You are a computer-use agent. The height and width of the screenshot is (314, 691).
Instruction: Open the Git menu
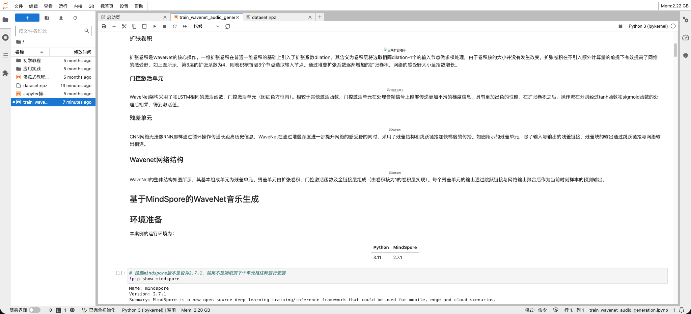pos(91,6)
